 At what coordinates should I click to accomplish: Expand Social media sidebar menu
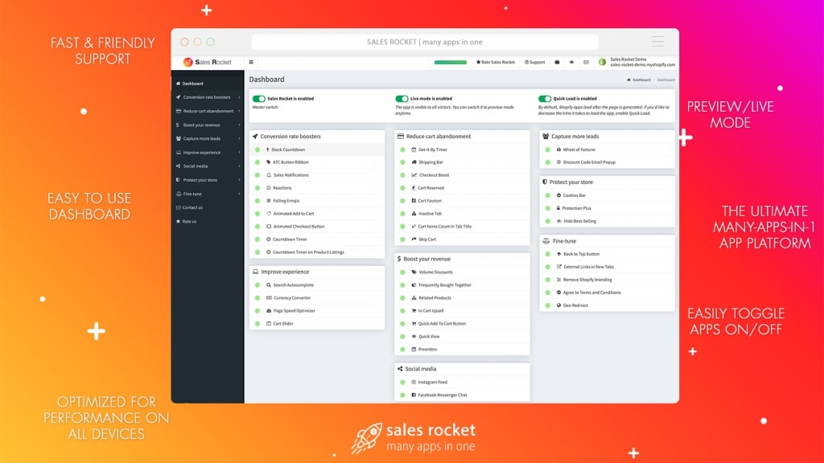pyautogui.click(x=208, y=166)
